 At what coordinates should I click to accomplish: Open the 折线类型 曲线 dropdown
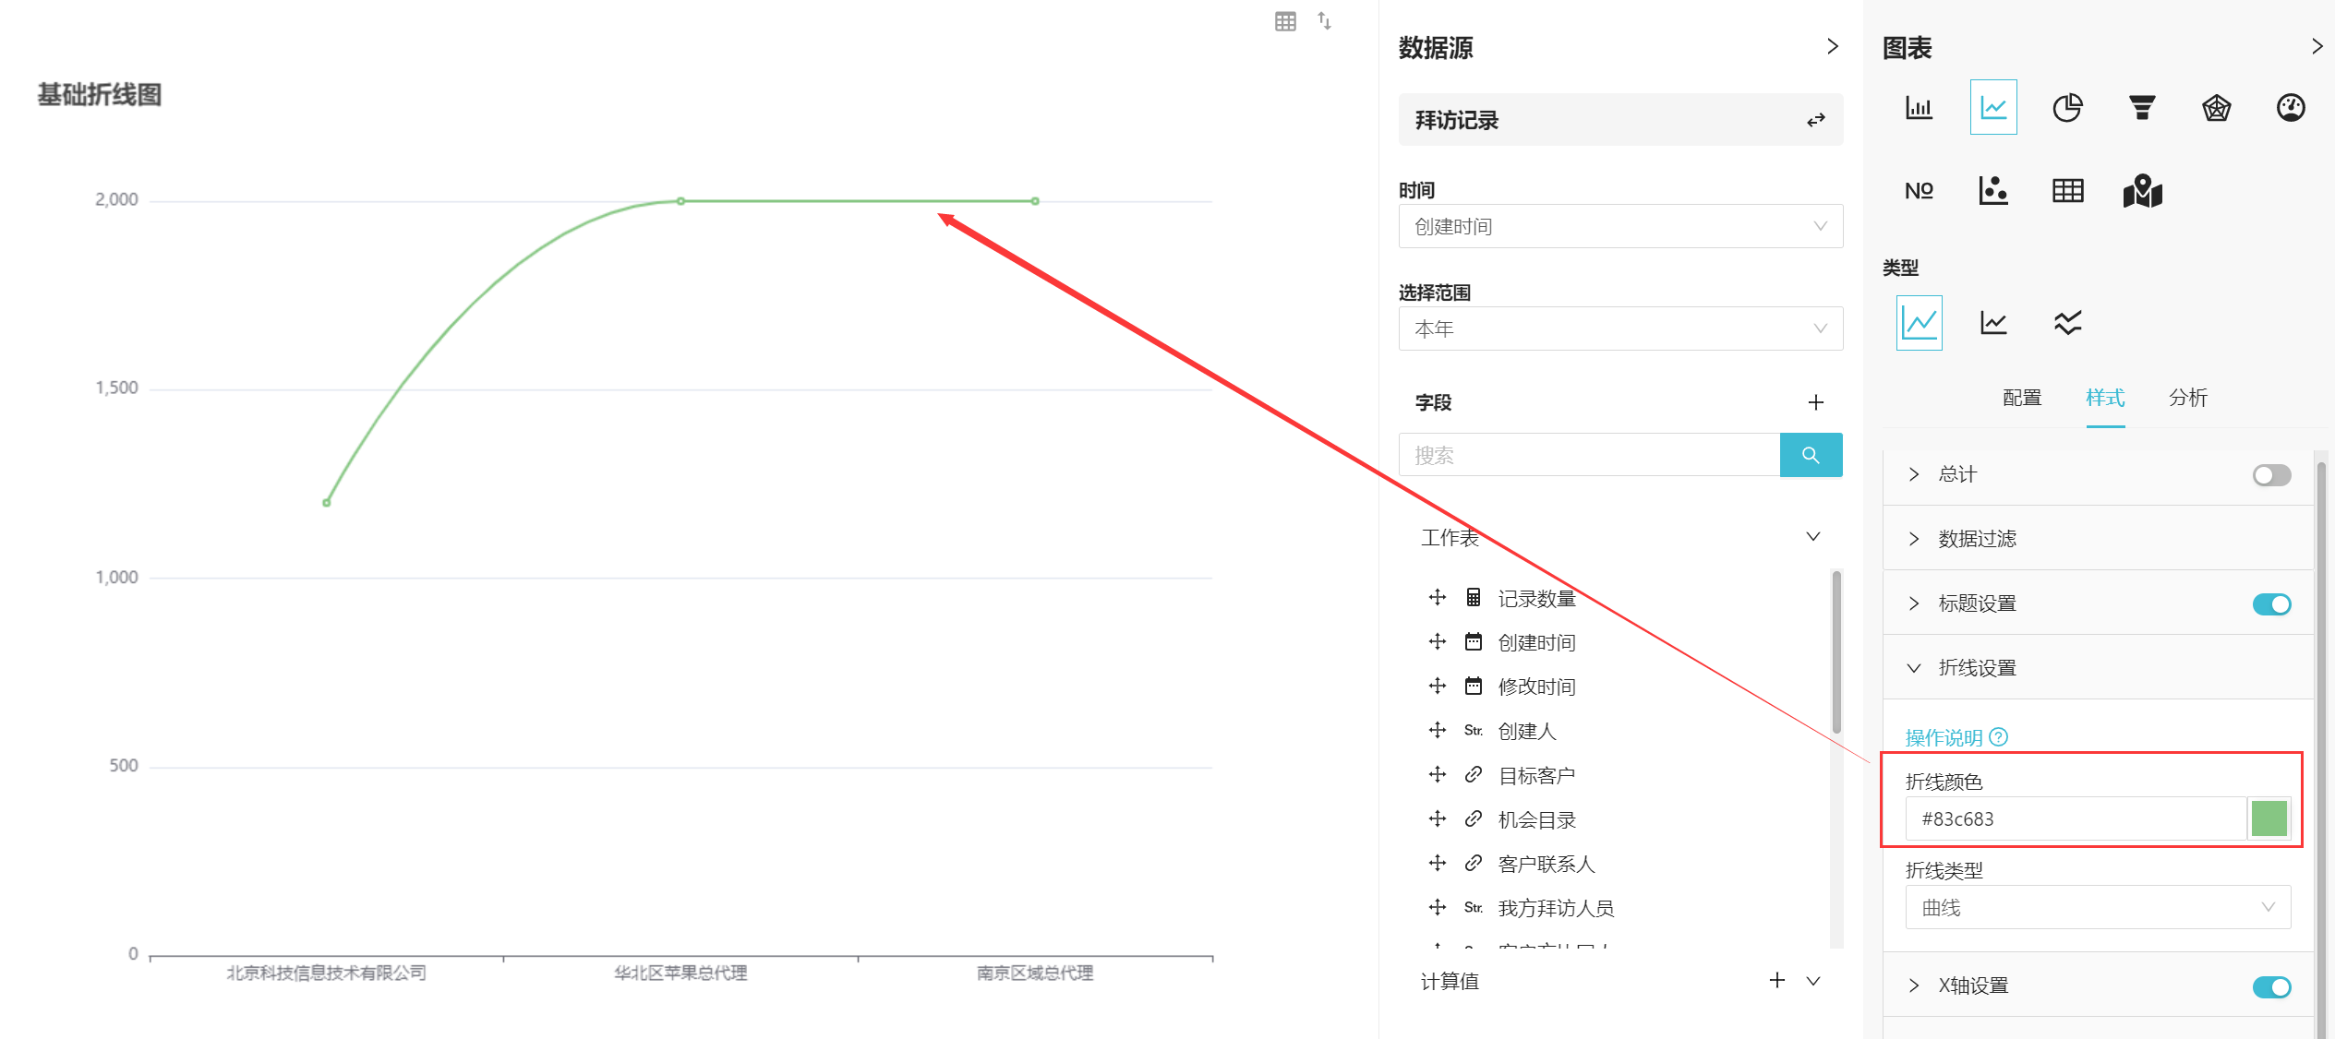click(x=2097, y=907)
